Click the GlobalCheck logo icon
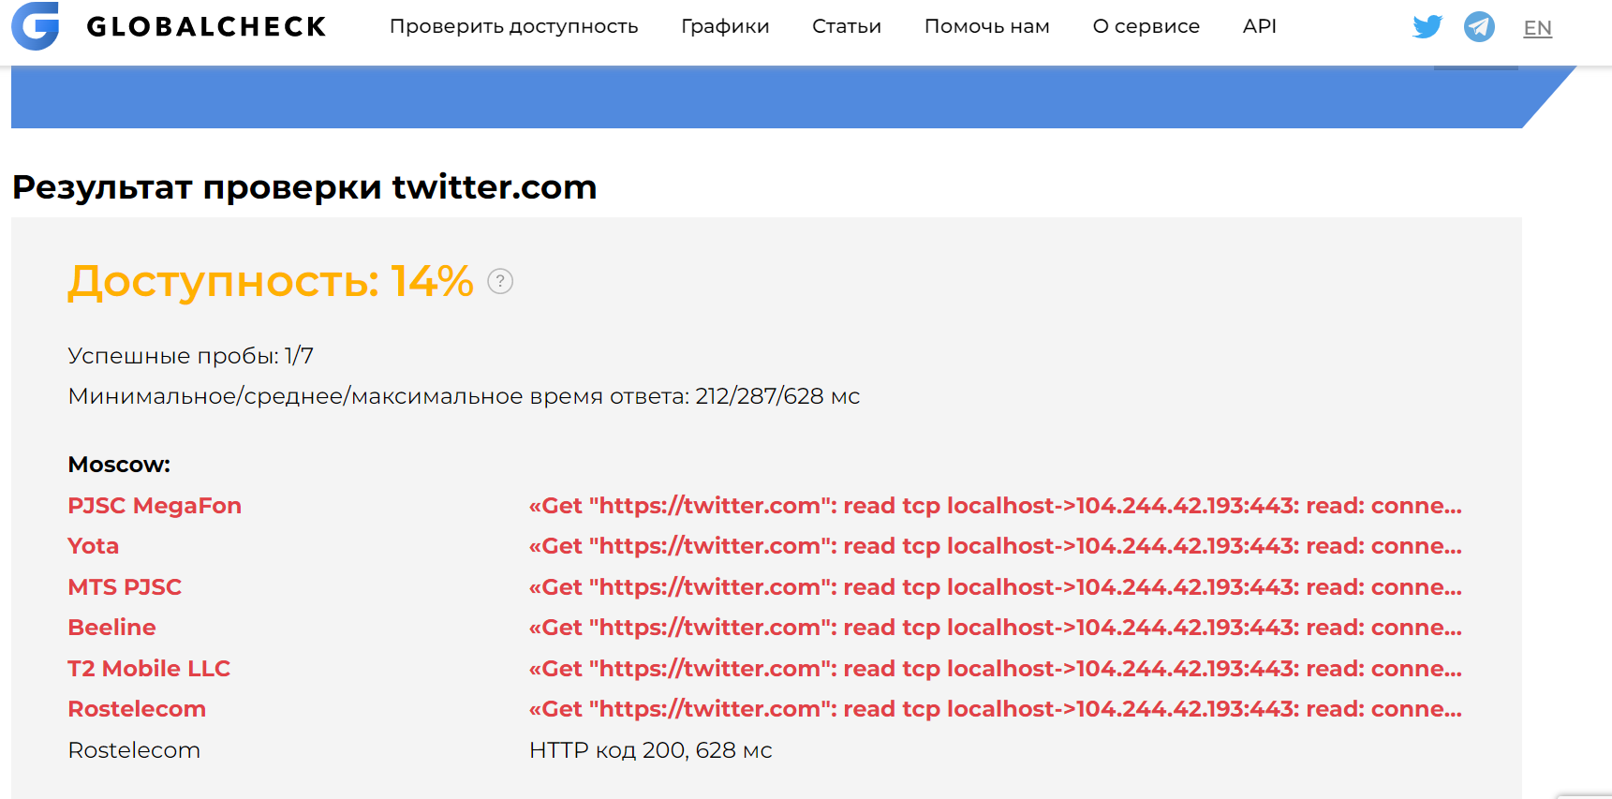Viewport: 1612px width, 799px height. pos(35,26)
